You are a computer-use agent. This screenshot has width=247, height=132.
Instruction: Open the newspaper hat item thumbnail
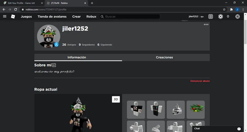176,109
